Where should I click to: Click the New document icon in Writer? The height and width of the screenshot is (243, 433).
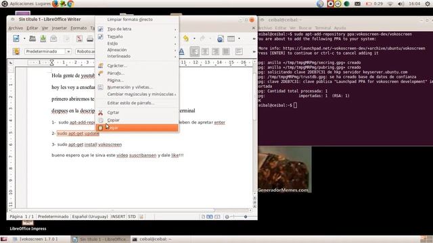coord(16,38)
